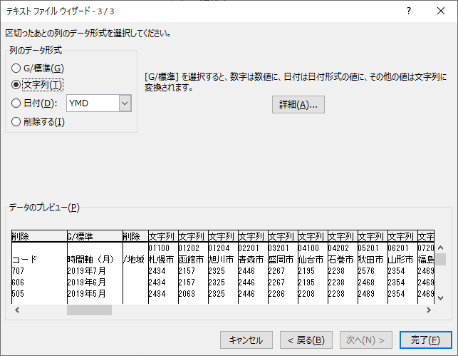Click the preview horizontal scrollbar right arrow
Image resolution: width=458 pixels, height=356 pixels.
click(429, 310)
